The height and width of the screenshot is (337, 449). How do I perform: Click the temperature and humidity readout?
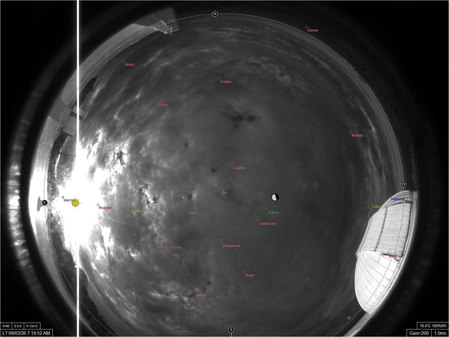click(433, 326)
